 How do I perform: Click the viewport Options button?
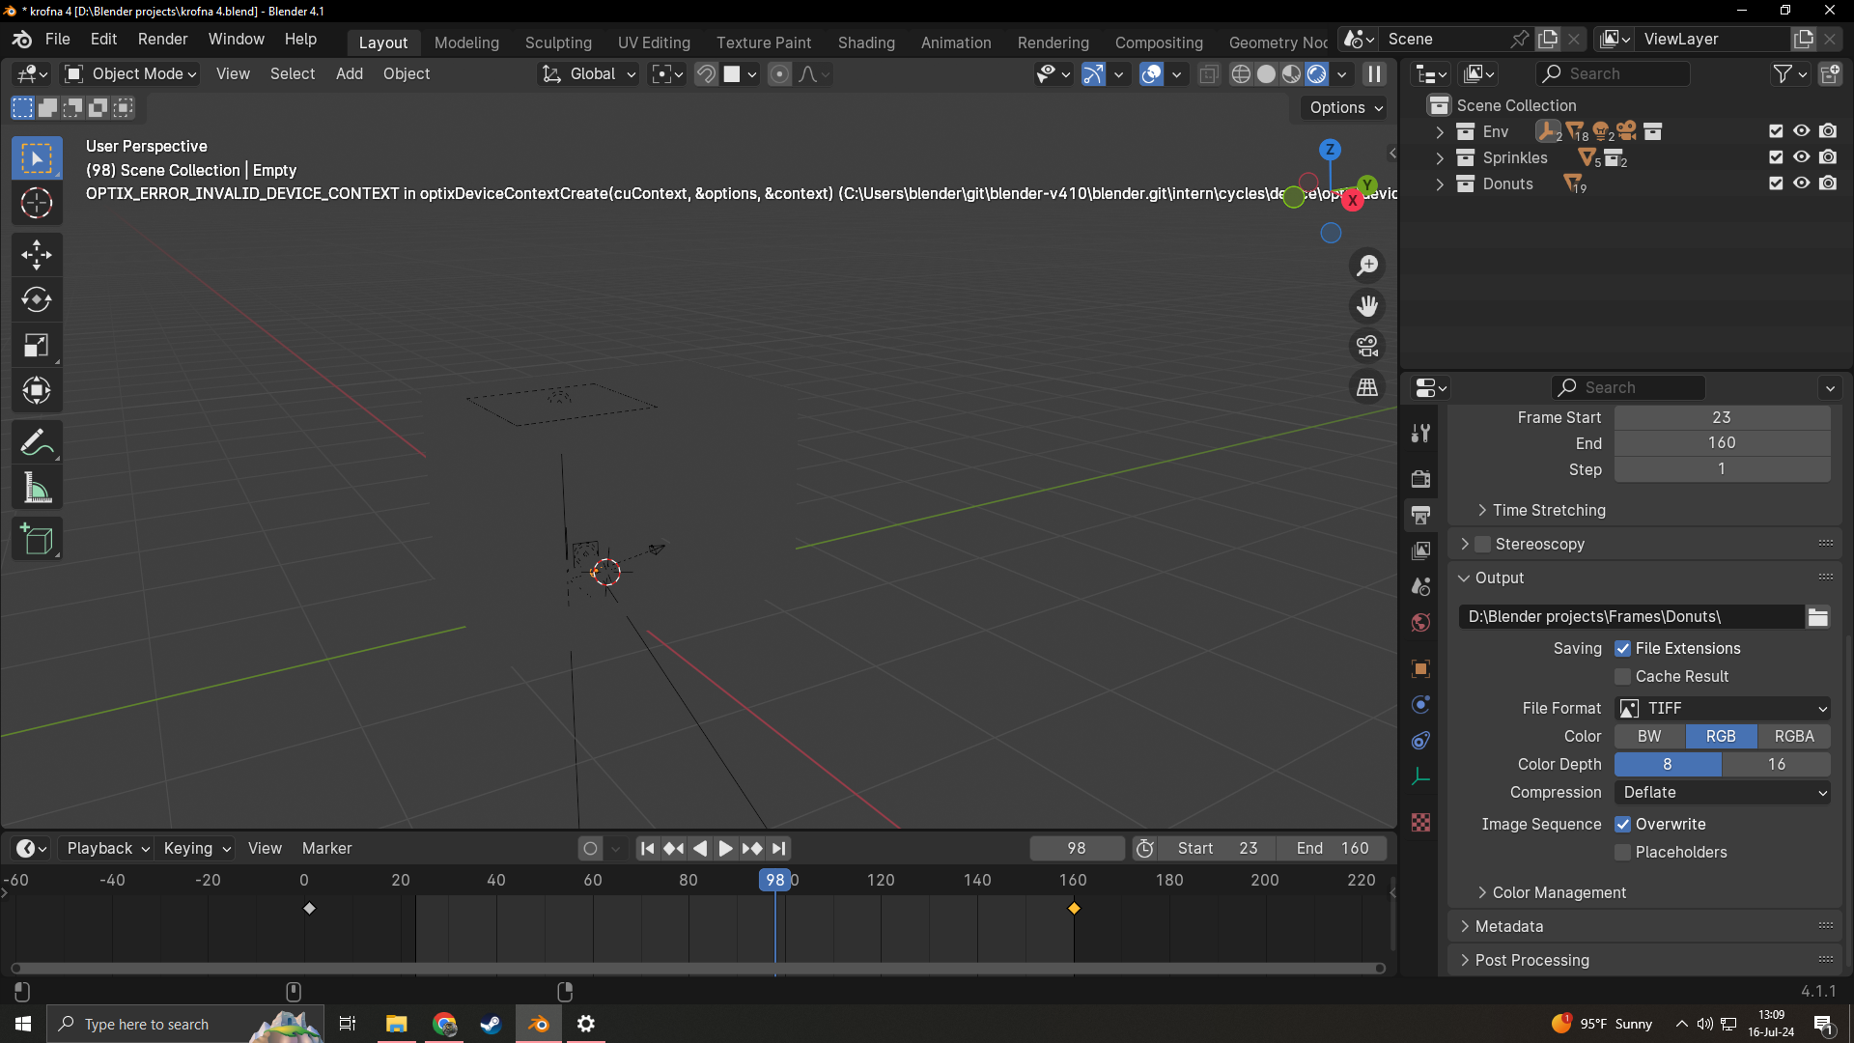tap(1346, 108)
